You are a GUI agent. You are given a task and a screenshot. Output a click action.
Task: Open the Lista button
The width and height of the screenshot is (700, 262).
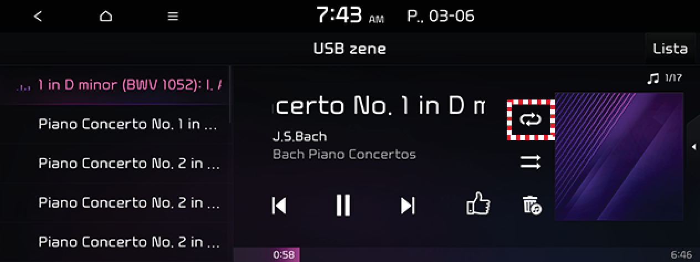click(x=670, y=49)
